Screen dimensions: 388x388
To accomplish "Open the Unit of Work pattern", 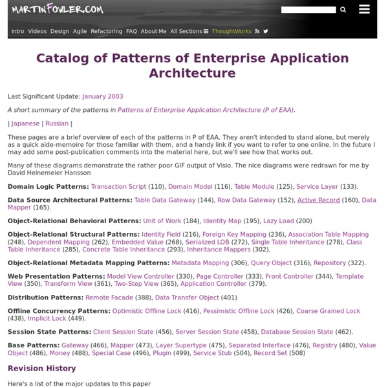I will point(162,221).
